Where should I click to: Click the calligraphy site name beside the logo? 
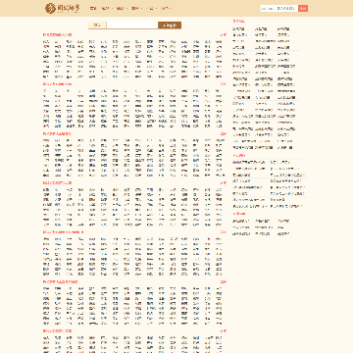pos(69,8)
